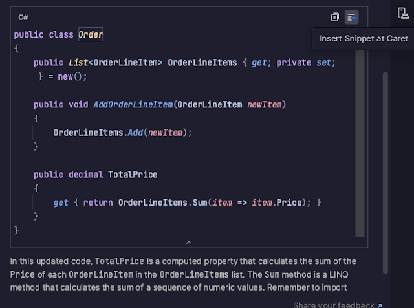Click 'private' keyword before set

coord(294,63)
